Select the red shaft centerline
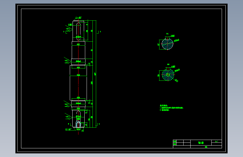Screen dimensions: 243x157 (x=78, y=77)
